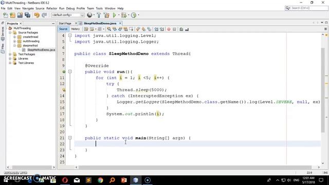
Task: Open the Team menu
Action: click(x=90, y=8)
